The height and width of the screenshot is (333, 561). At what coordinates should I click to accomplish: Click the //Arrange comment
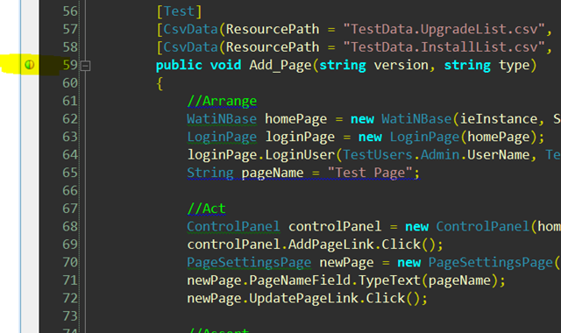click(222, 102)
